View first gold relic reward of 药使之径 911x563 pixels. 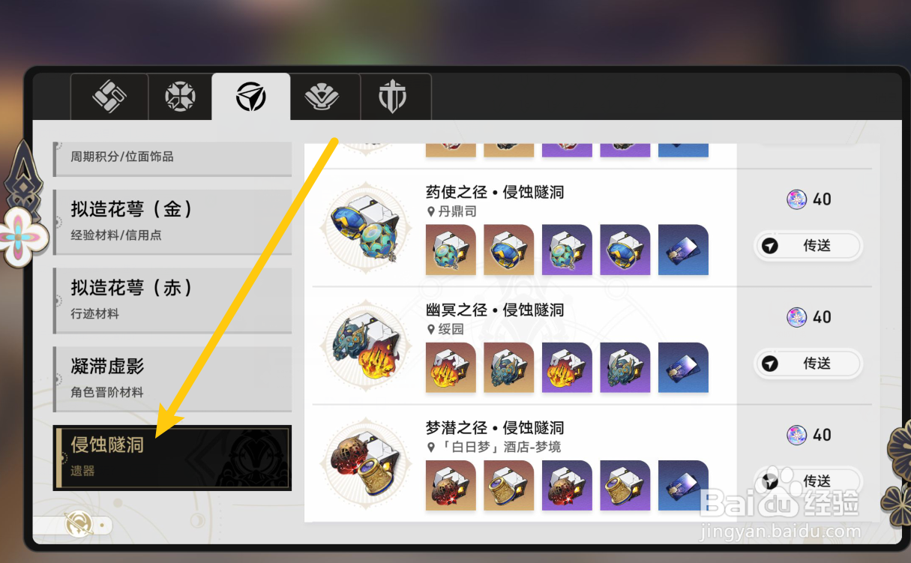451,250
